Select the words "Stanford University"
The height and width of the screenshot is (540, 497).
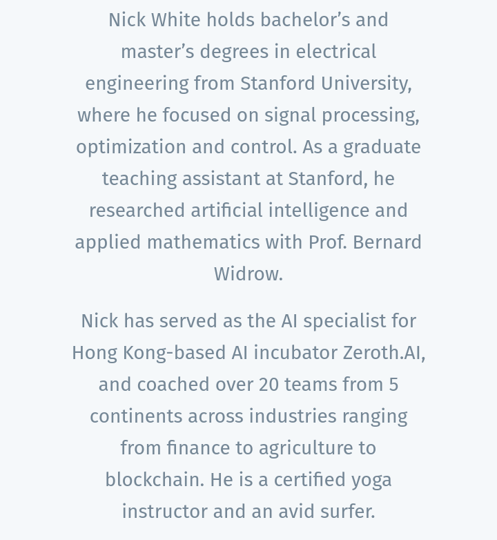324,84
